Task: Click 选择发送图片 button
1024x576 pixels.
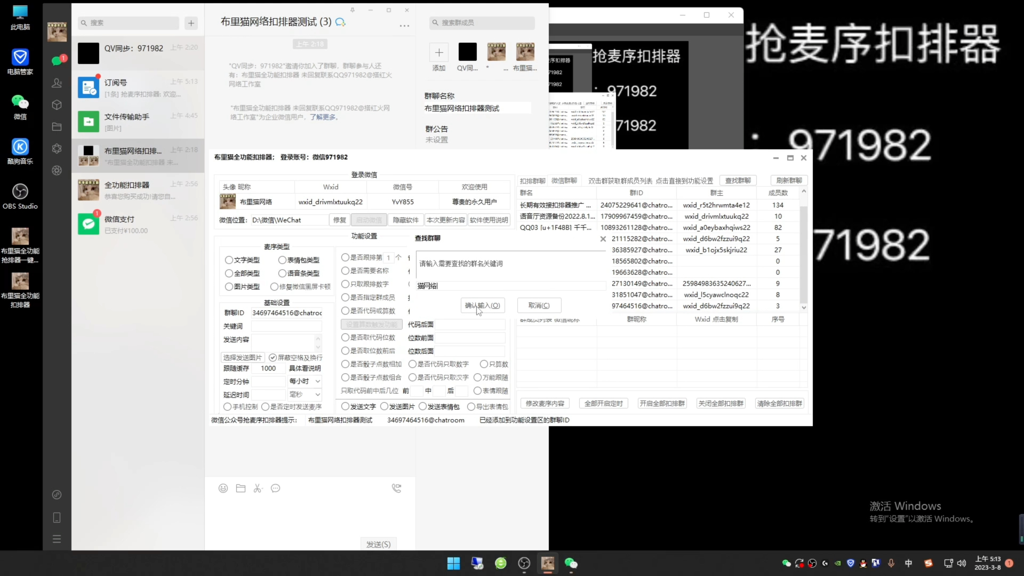Action: (x=243, y=358)
